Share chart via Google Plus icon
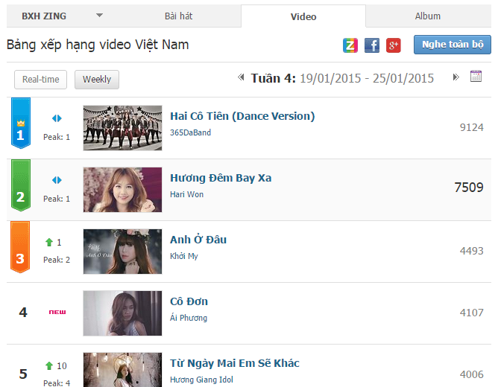 [x=393, y=45]
